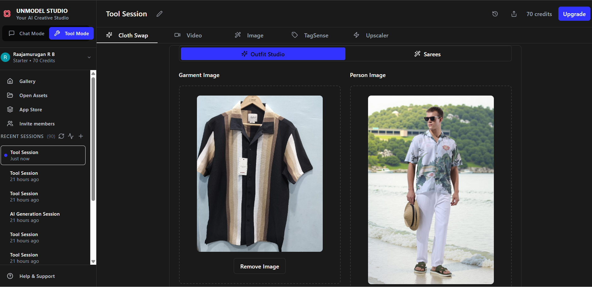This screenshot has width=592, height=287.
Task: Open the Tool Session created just now
Action: tap(43, 155)
